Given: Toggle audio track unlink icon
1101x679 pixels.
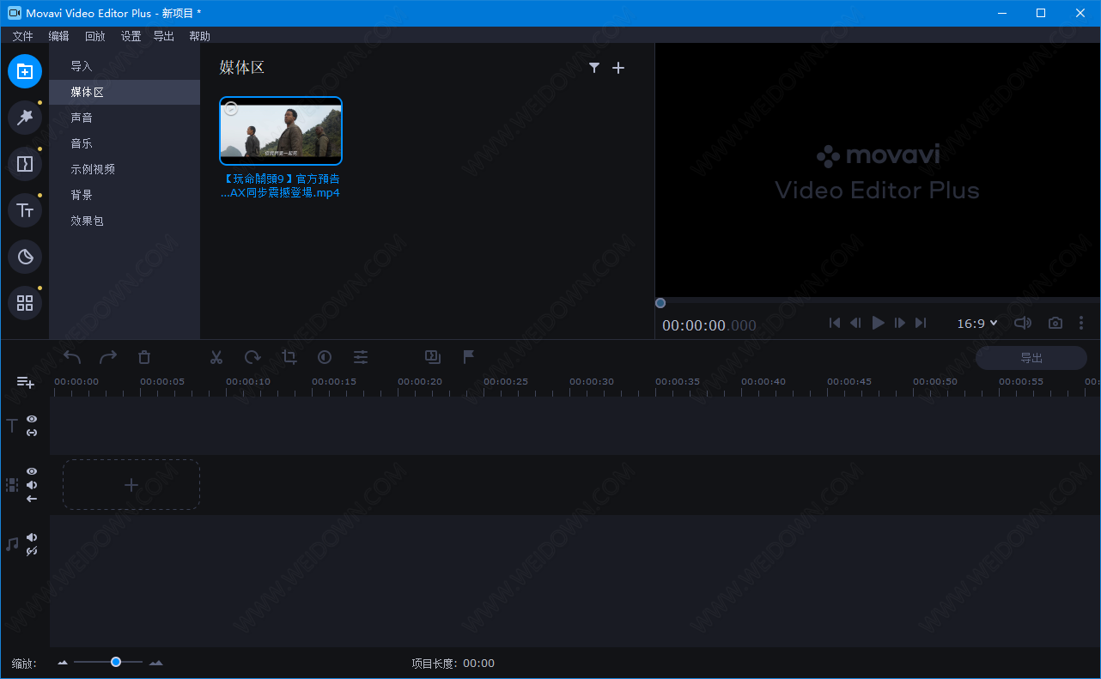Looking at the screenshot, I should click(x=32, y=551).
